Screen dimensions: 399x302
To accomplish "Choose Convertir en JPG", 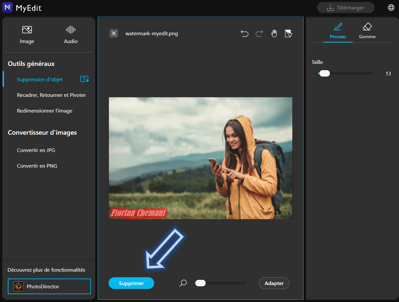I will click(x=36, y=150).
